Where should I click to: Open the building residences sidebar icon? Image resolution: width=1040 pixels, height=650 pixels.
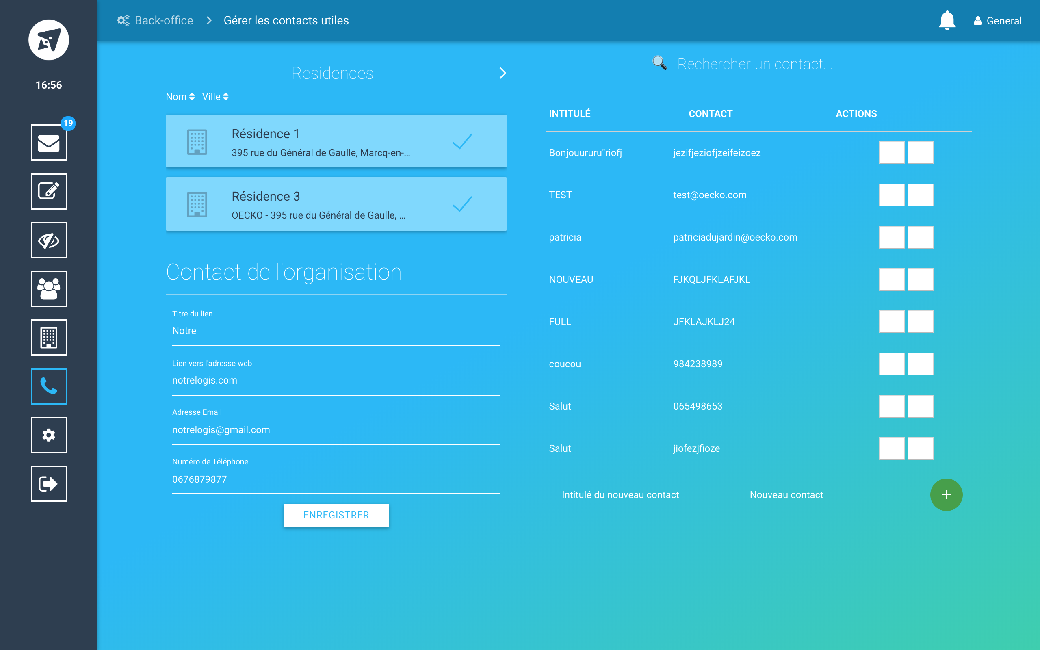pos(49,338)
